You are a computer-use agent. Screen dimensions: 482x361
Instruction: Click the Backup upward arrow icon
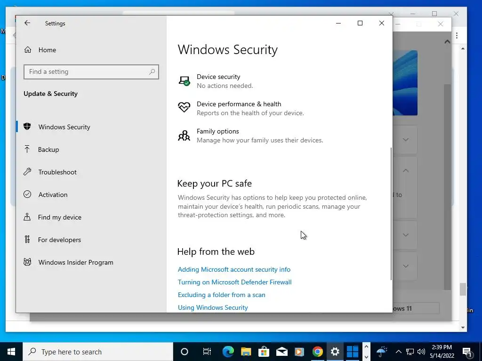tap(27, 149)
